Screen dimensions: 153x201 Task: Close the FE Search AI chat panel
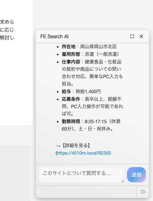coord(141,36)
